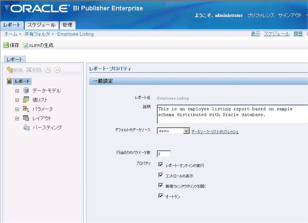Open プリファレンス link
This screenshot has height=223, width=308.
pyautogui.click(x=261, y=15)
